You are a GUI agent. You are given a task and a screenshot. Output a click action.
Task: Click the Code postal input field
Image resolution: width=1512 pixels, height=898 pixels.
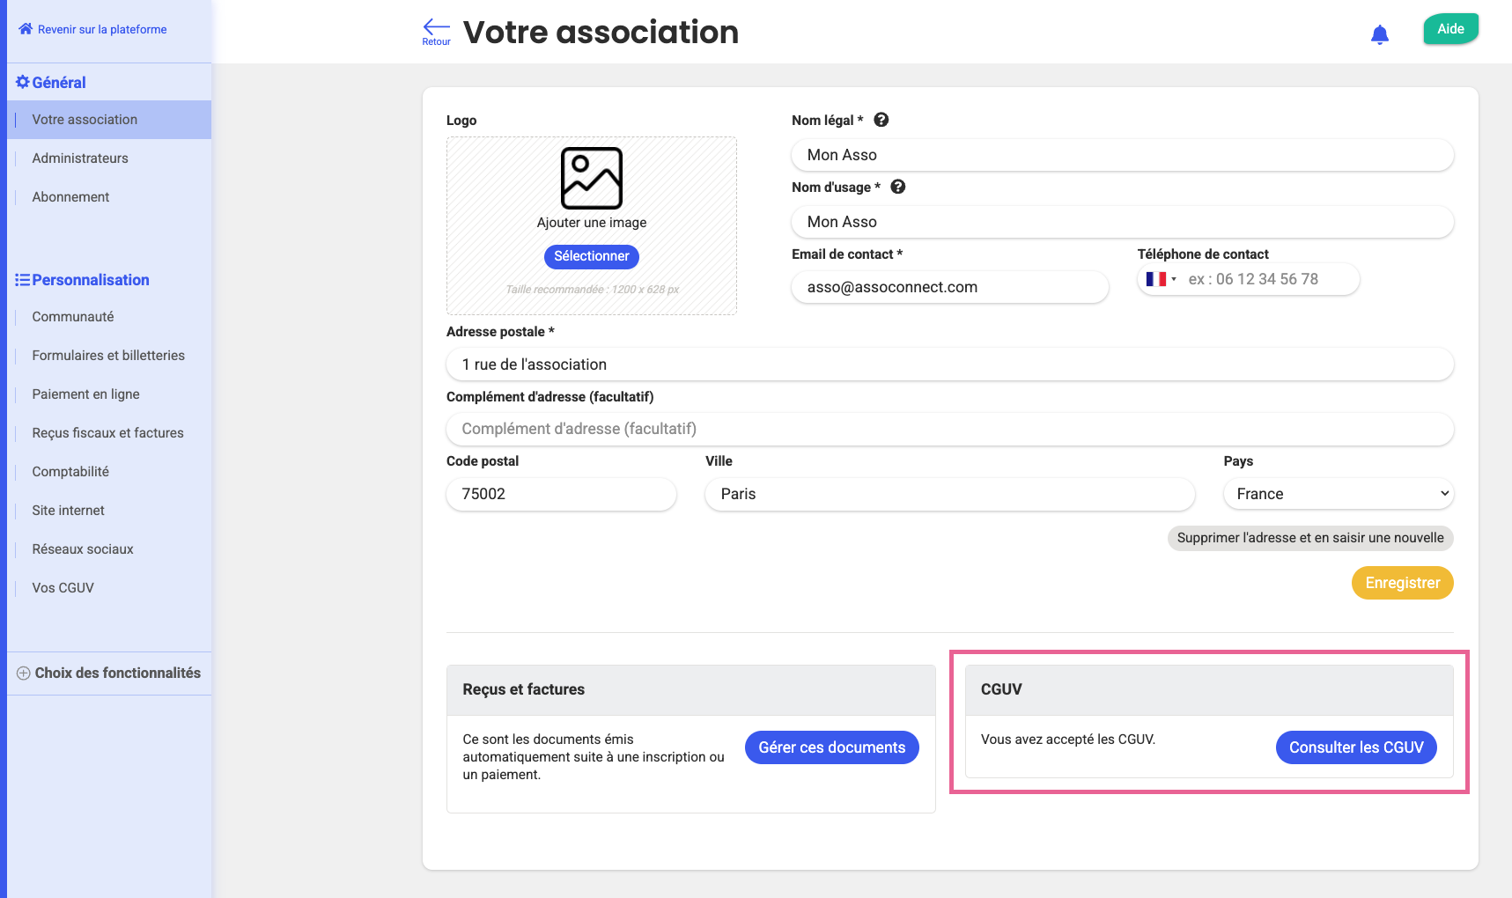point(561,494)
